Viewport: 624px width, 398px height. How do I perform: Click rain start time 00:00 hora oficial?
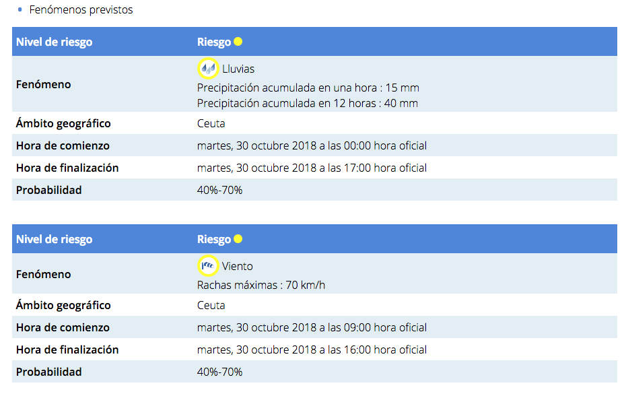(x=312, y=145)
